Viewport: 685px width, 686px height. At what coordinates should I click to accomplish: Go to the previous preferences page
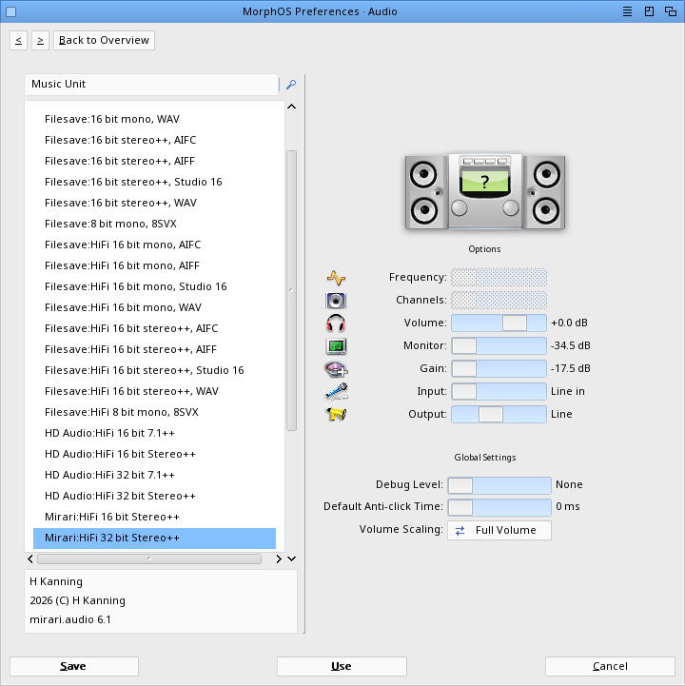coord(18,40)
